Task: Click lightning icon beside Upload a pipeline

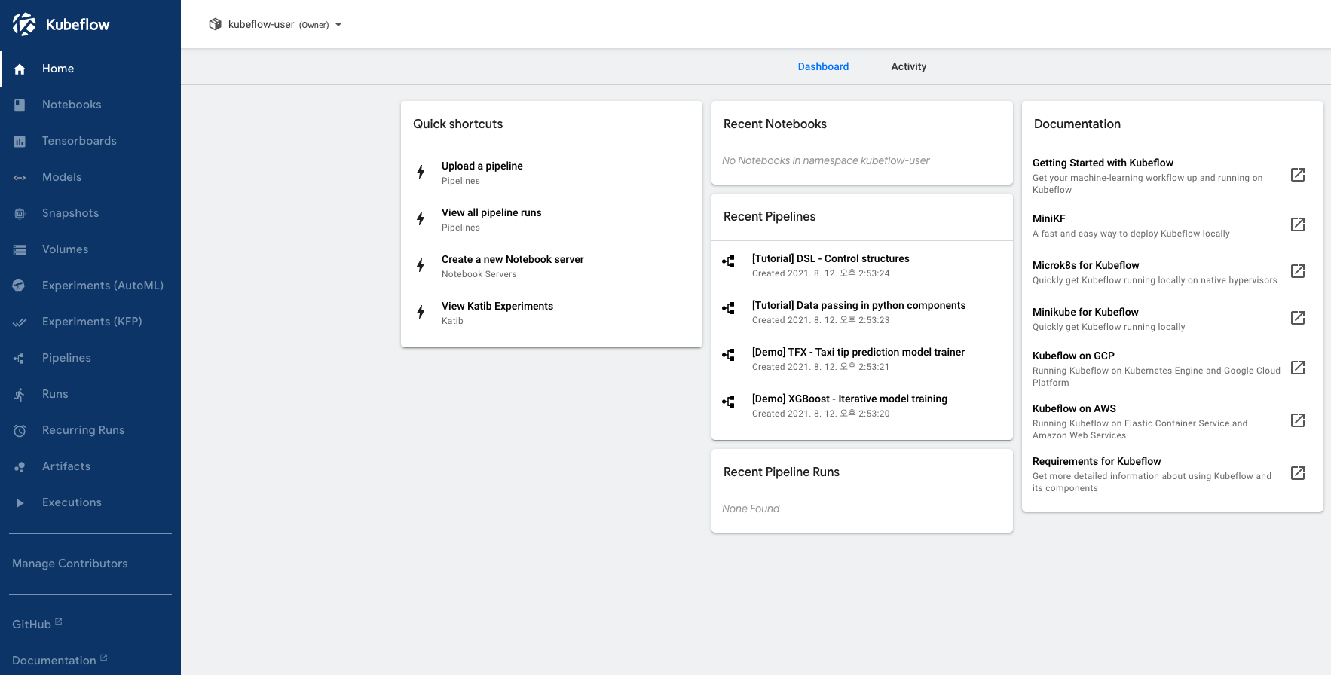Action: pos(421,172)
